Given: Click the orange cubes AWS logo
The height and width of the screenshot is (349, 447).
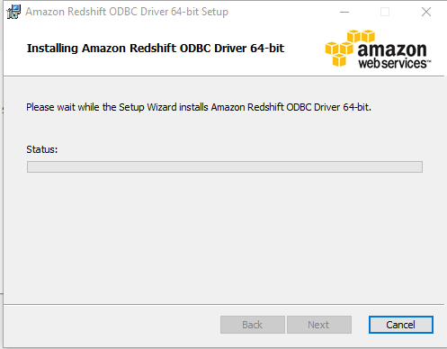Looking at the screenshot, I should [350, 48].
